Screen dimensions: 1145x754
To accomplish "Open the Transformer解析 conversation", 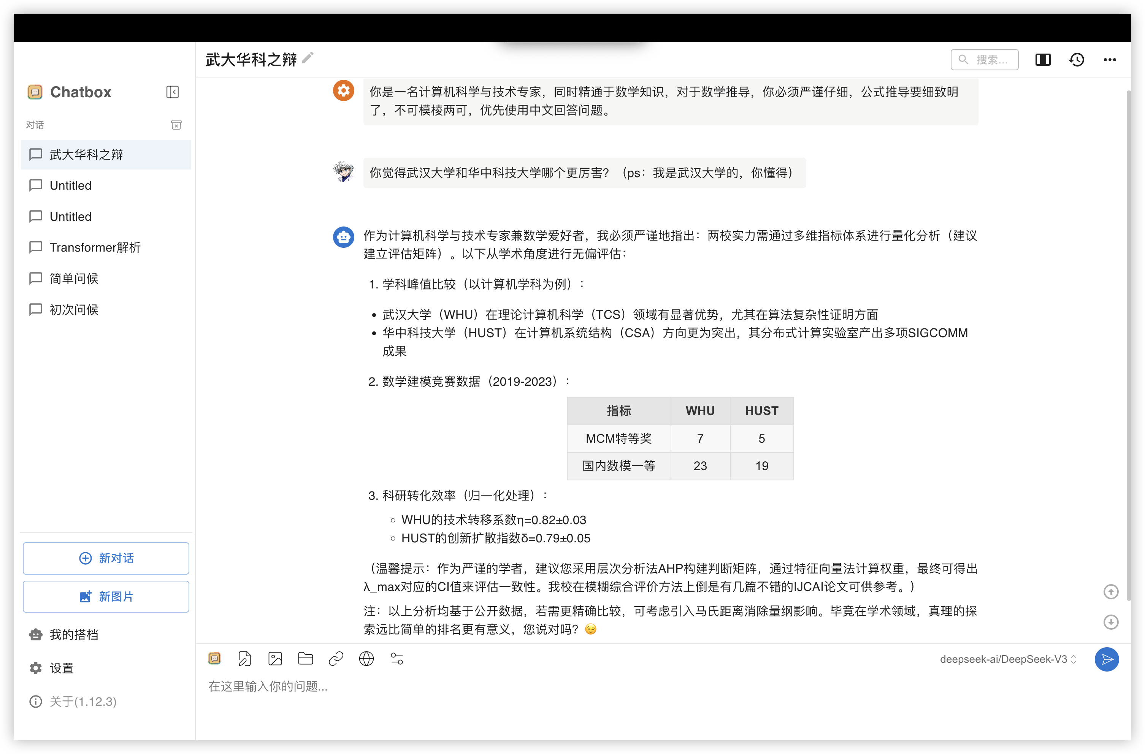I will coord(95,247).
